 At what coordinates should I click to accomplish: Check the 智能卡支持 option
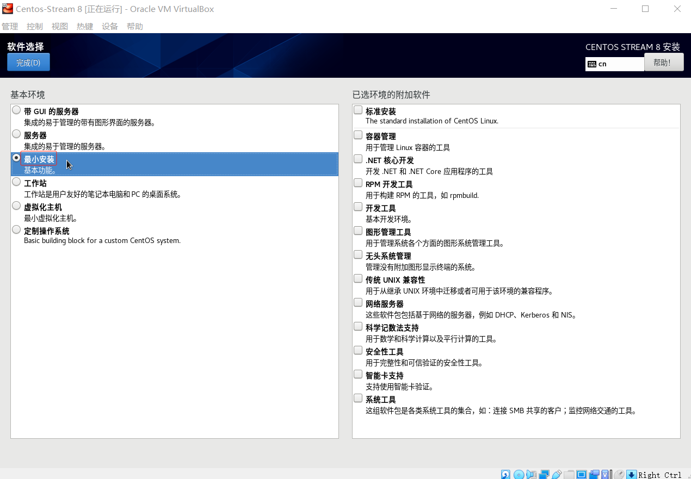(358, 374)
